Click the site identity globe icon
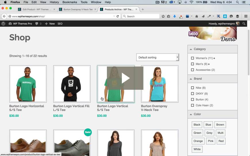This screenshot has height=156, width=250. [x=10, y=16]
